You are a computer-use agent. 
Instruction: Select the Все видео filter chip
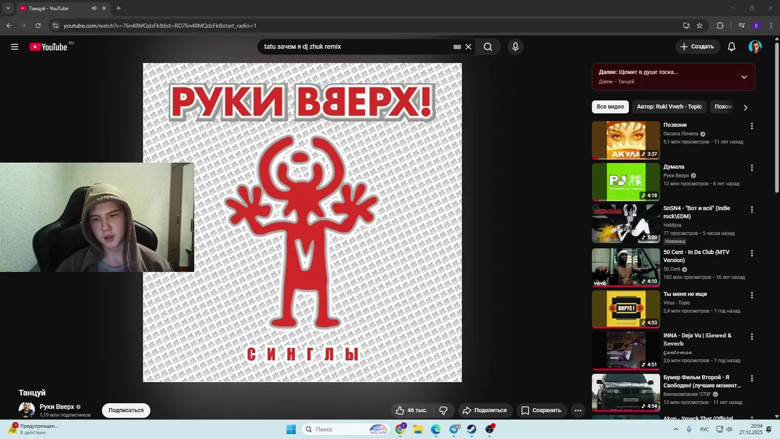tap(610, 107)
